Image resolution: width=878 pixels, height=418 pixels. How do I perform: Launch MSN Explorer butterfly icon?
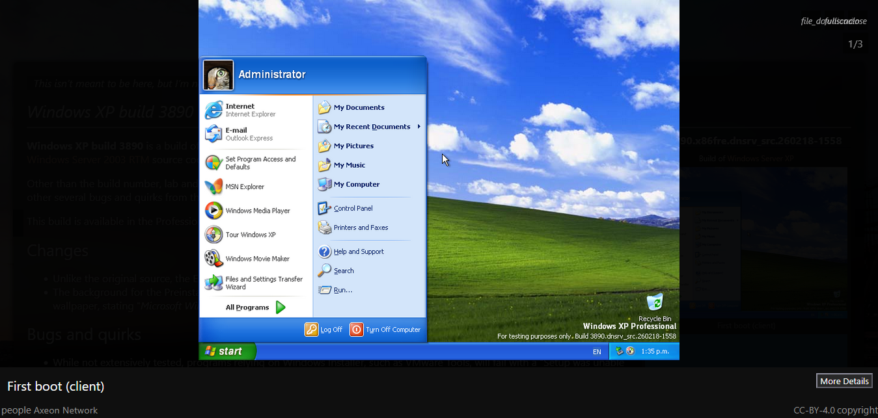[213, 187]
